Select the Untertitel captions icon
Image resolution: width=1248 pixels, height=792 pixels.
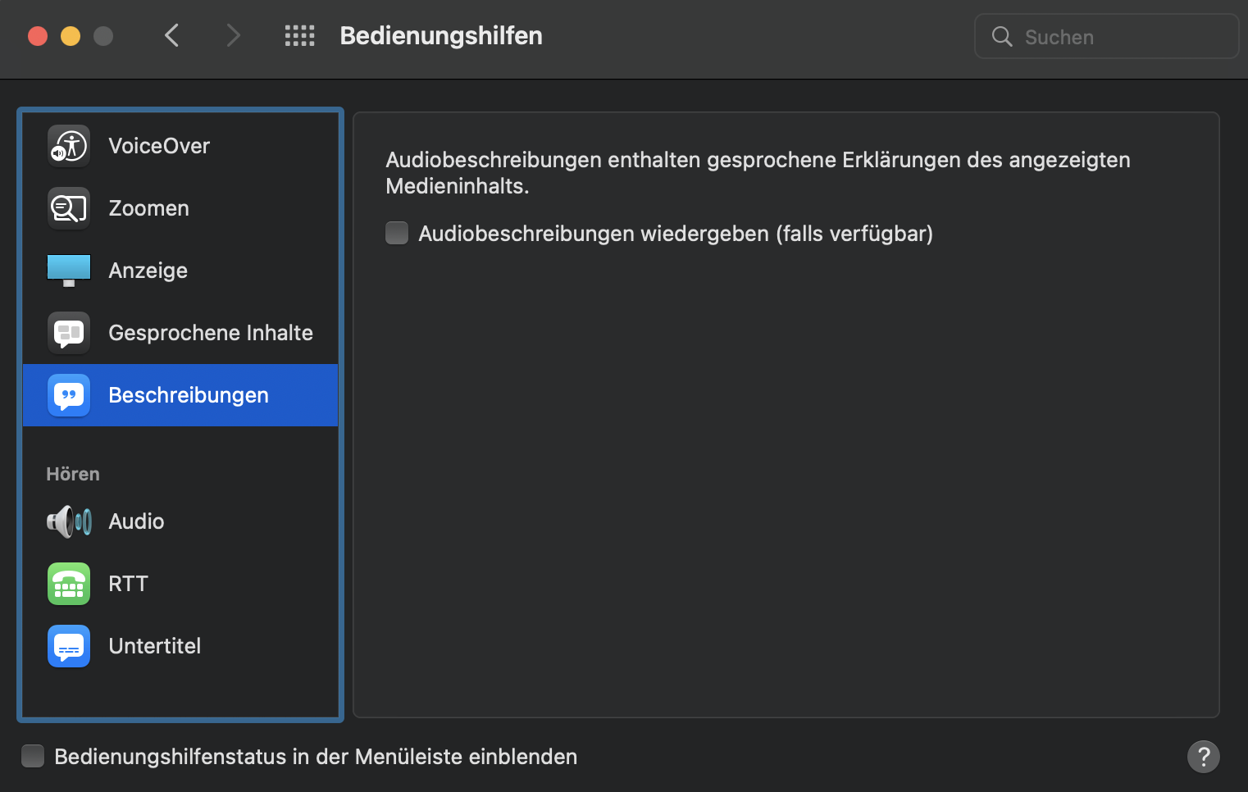click(x=69, y=646)
